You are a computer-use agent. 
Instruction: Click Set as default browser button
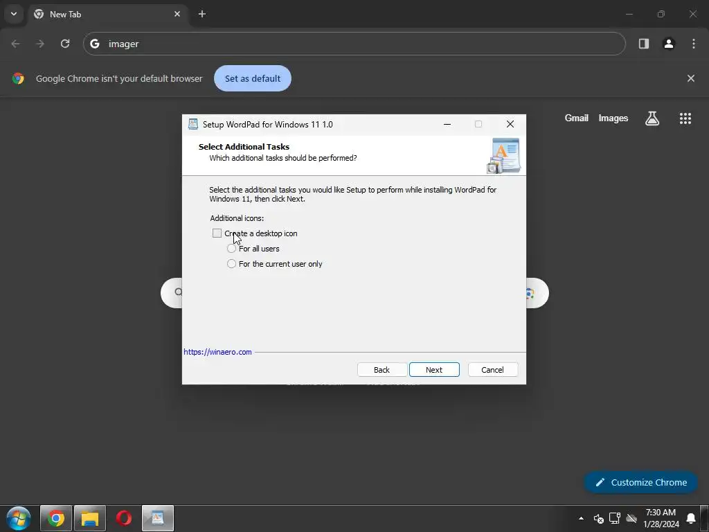point(253,78)
